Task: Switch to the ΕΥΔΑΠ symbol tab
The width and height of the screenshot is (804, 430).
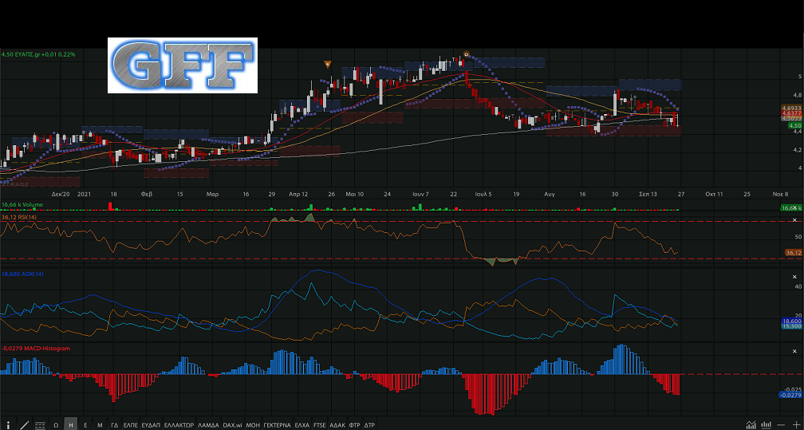Action: (151, 425)
